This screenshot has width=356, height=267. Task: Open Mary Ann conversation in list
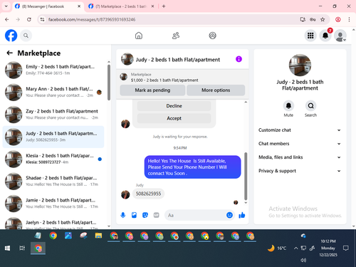(53, 92)
